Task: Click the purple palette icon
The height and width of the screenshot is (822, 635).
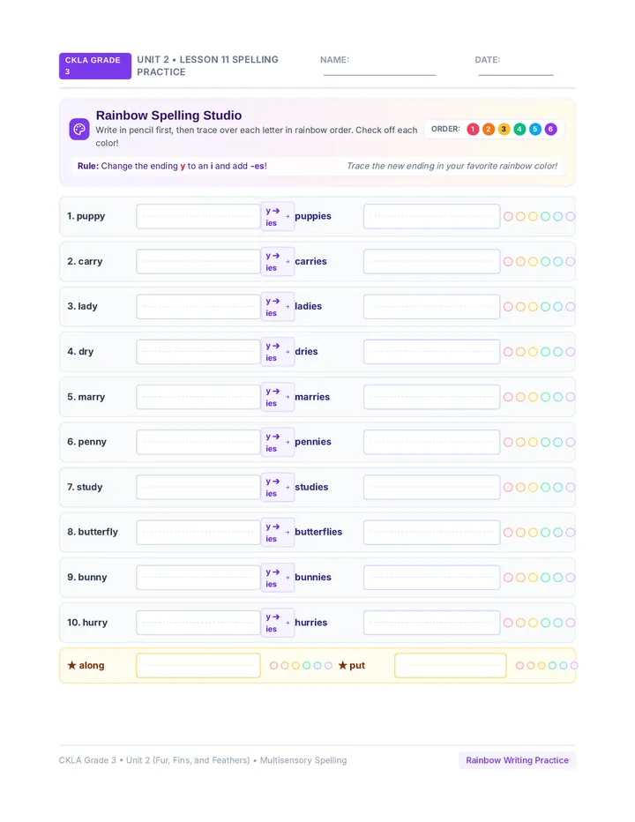Action: coord(79,129)
